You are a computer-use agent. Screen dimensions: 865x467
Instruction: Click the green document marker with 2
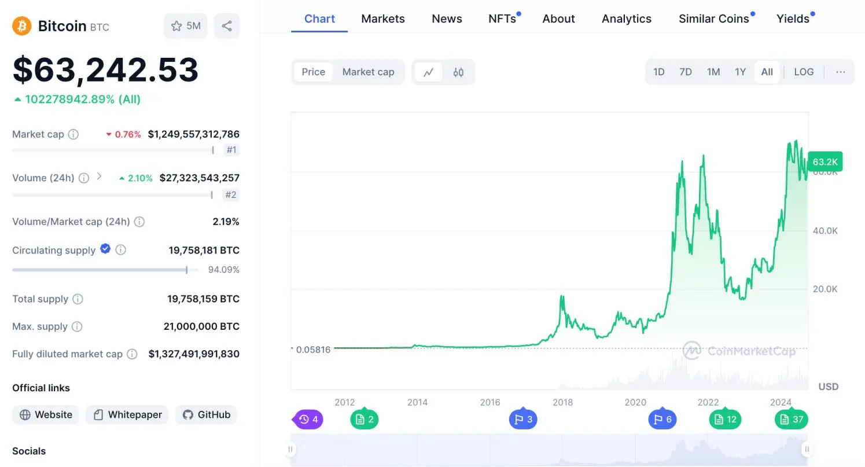click(365, 420)
